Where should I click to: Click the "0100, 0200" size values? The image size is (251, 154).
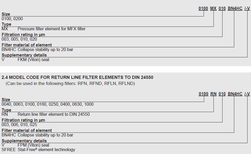coord(12,19)
